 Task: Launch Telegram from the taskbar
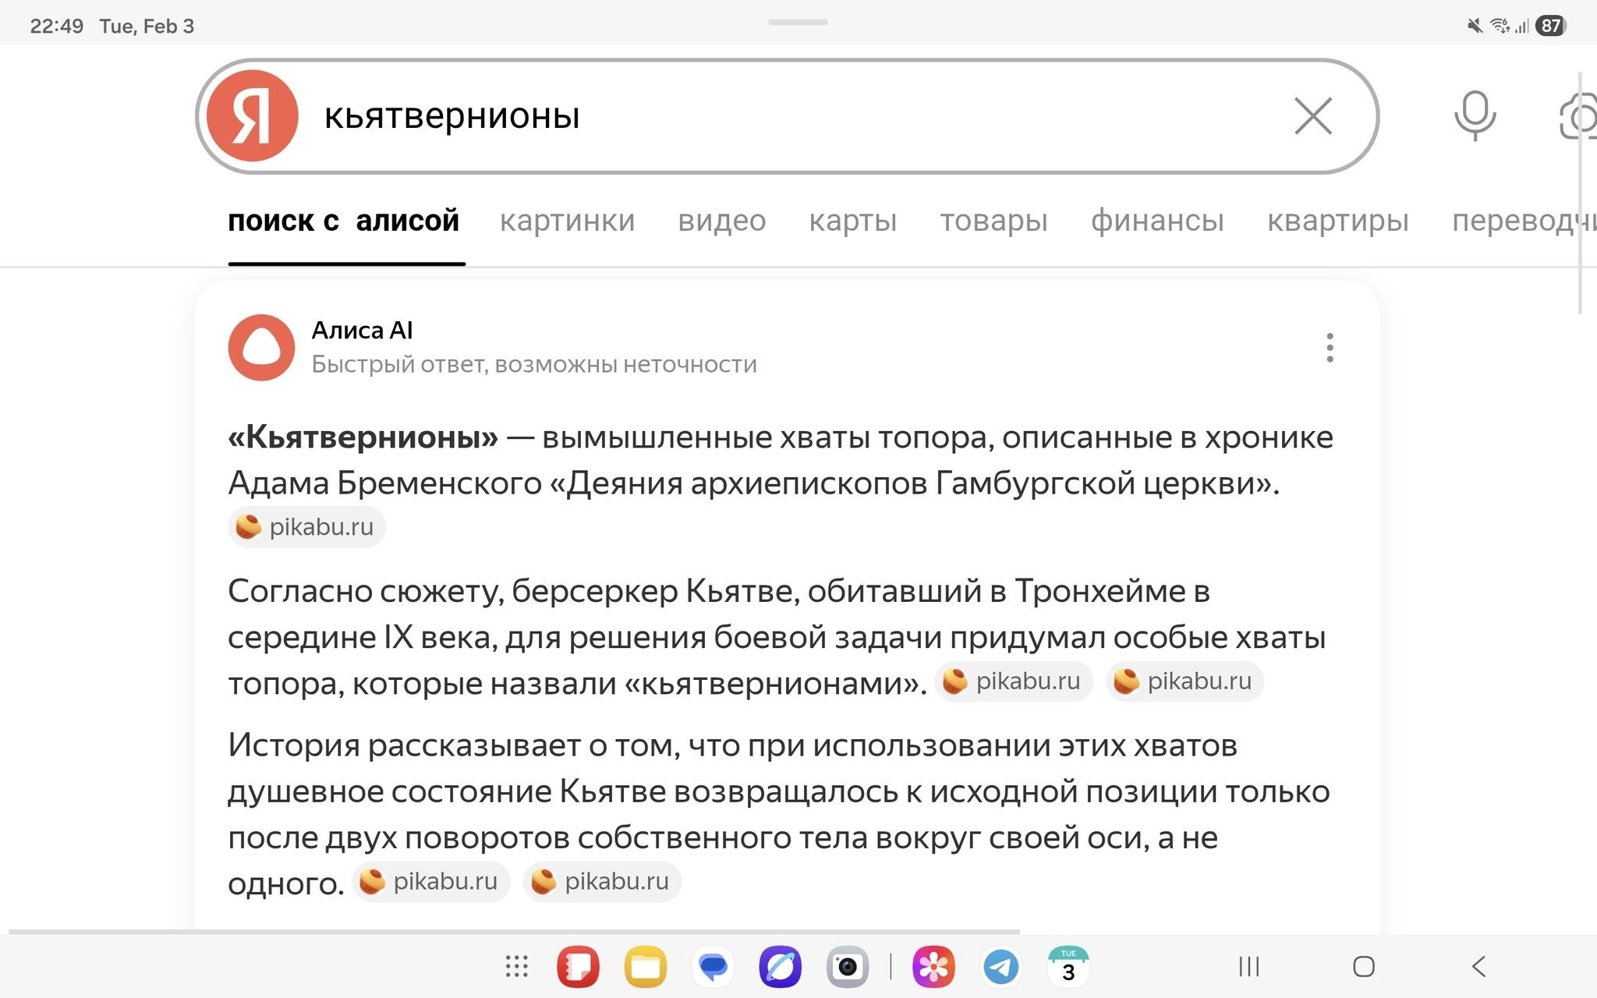1001,967
